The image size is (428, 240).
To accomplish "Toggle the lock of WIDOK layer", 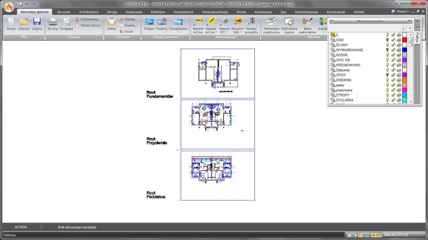I will pos(393,55).
